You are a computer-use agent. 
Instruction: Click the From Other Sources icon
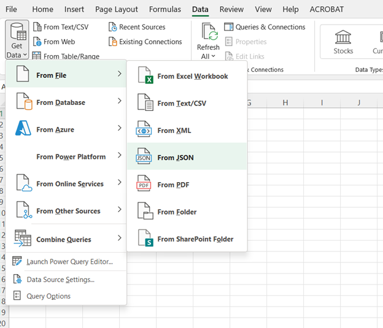[24, 210]
